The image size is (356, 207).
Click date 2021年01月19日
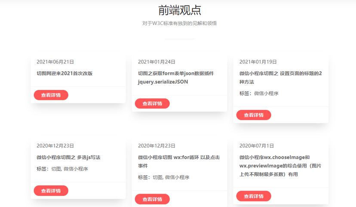(x=258, y=62)
